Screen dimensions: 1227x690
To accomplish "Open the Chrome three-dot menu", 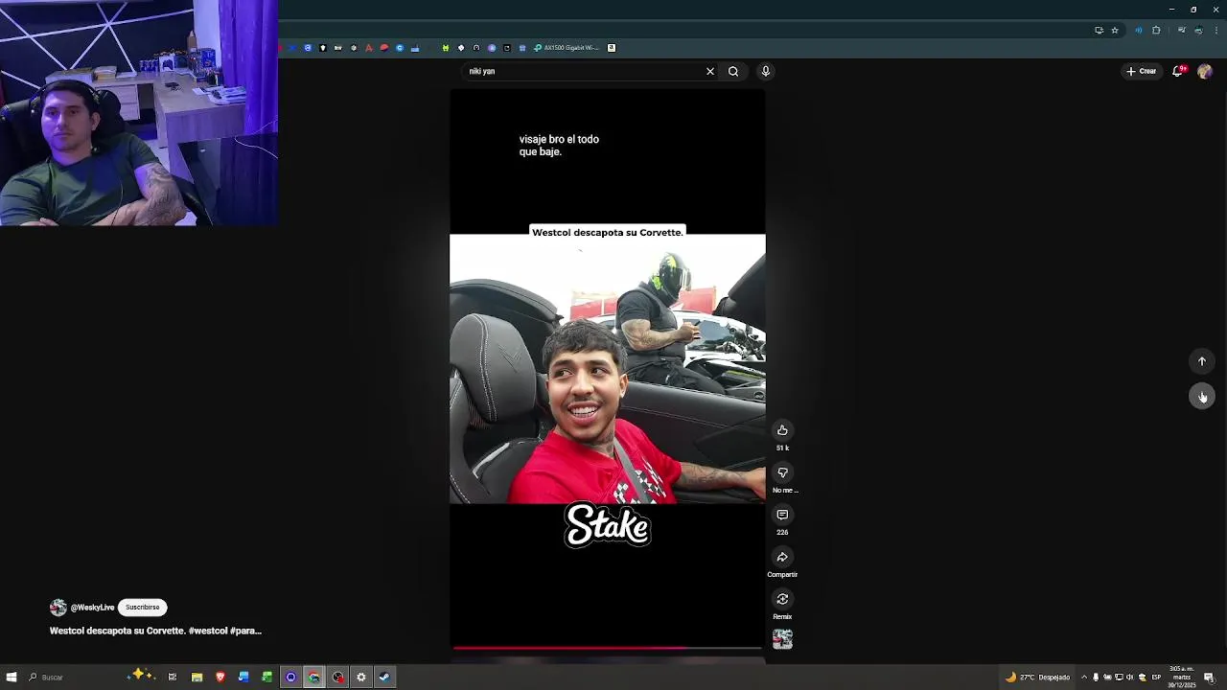I will tap(1215, 30).
